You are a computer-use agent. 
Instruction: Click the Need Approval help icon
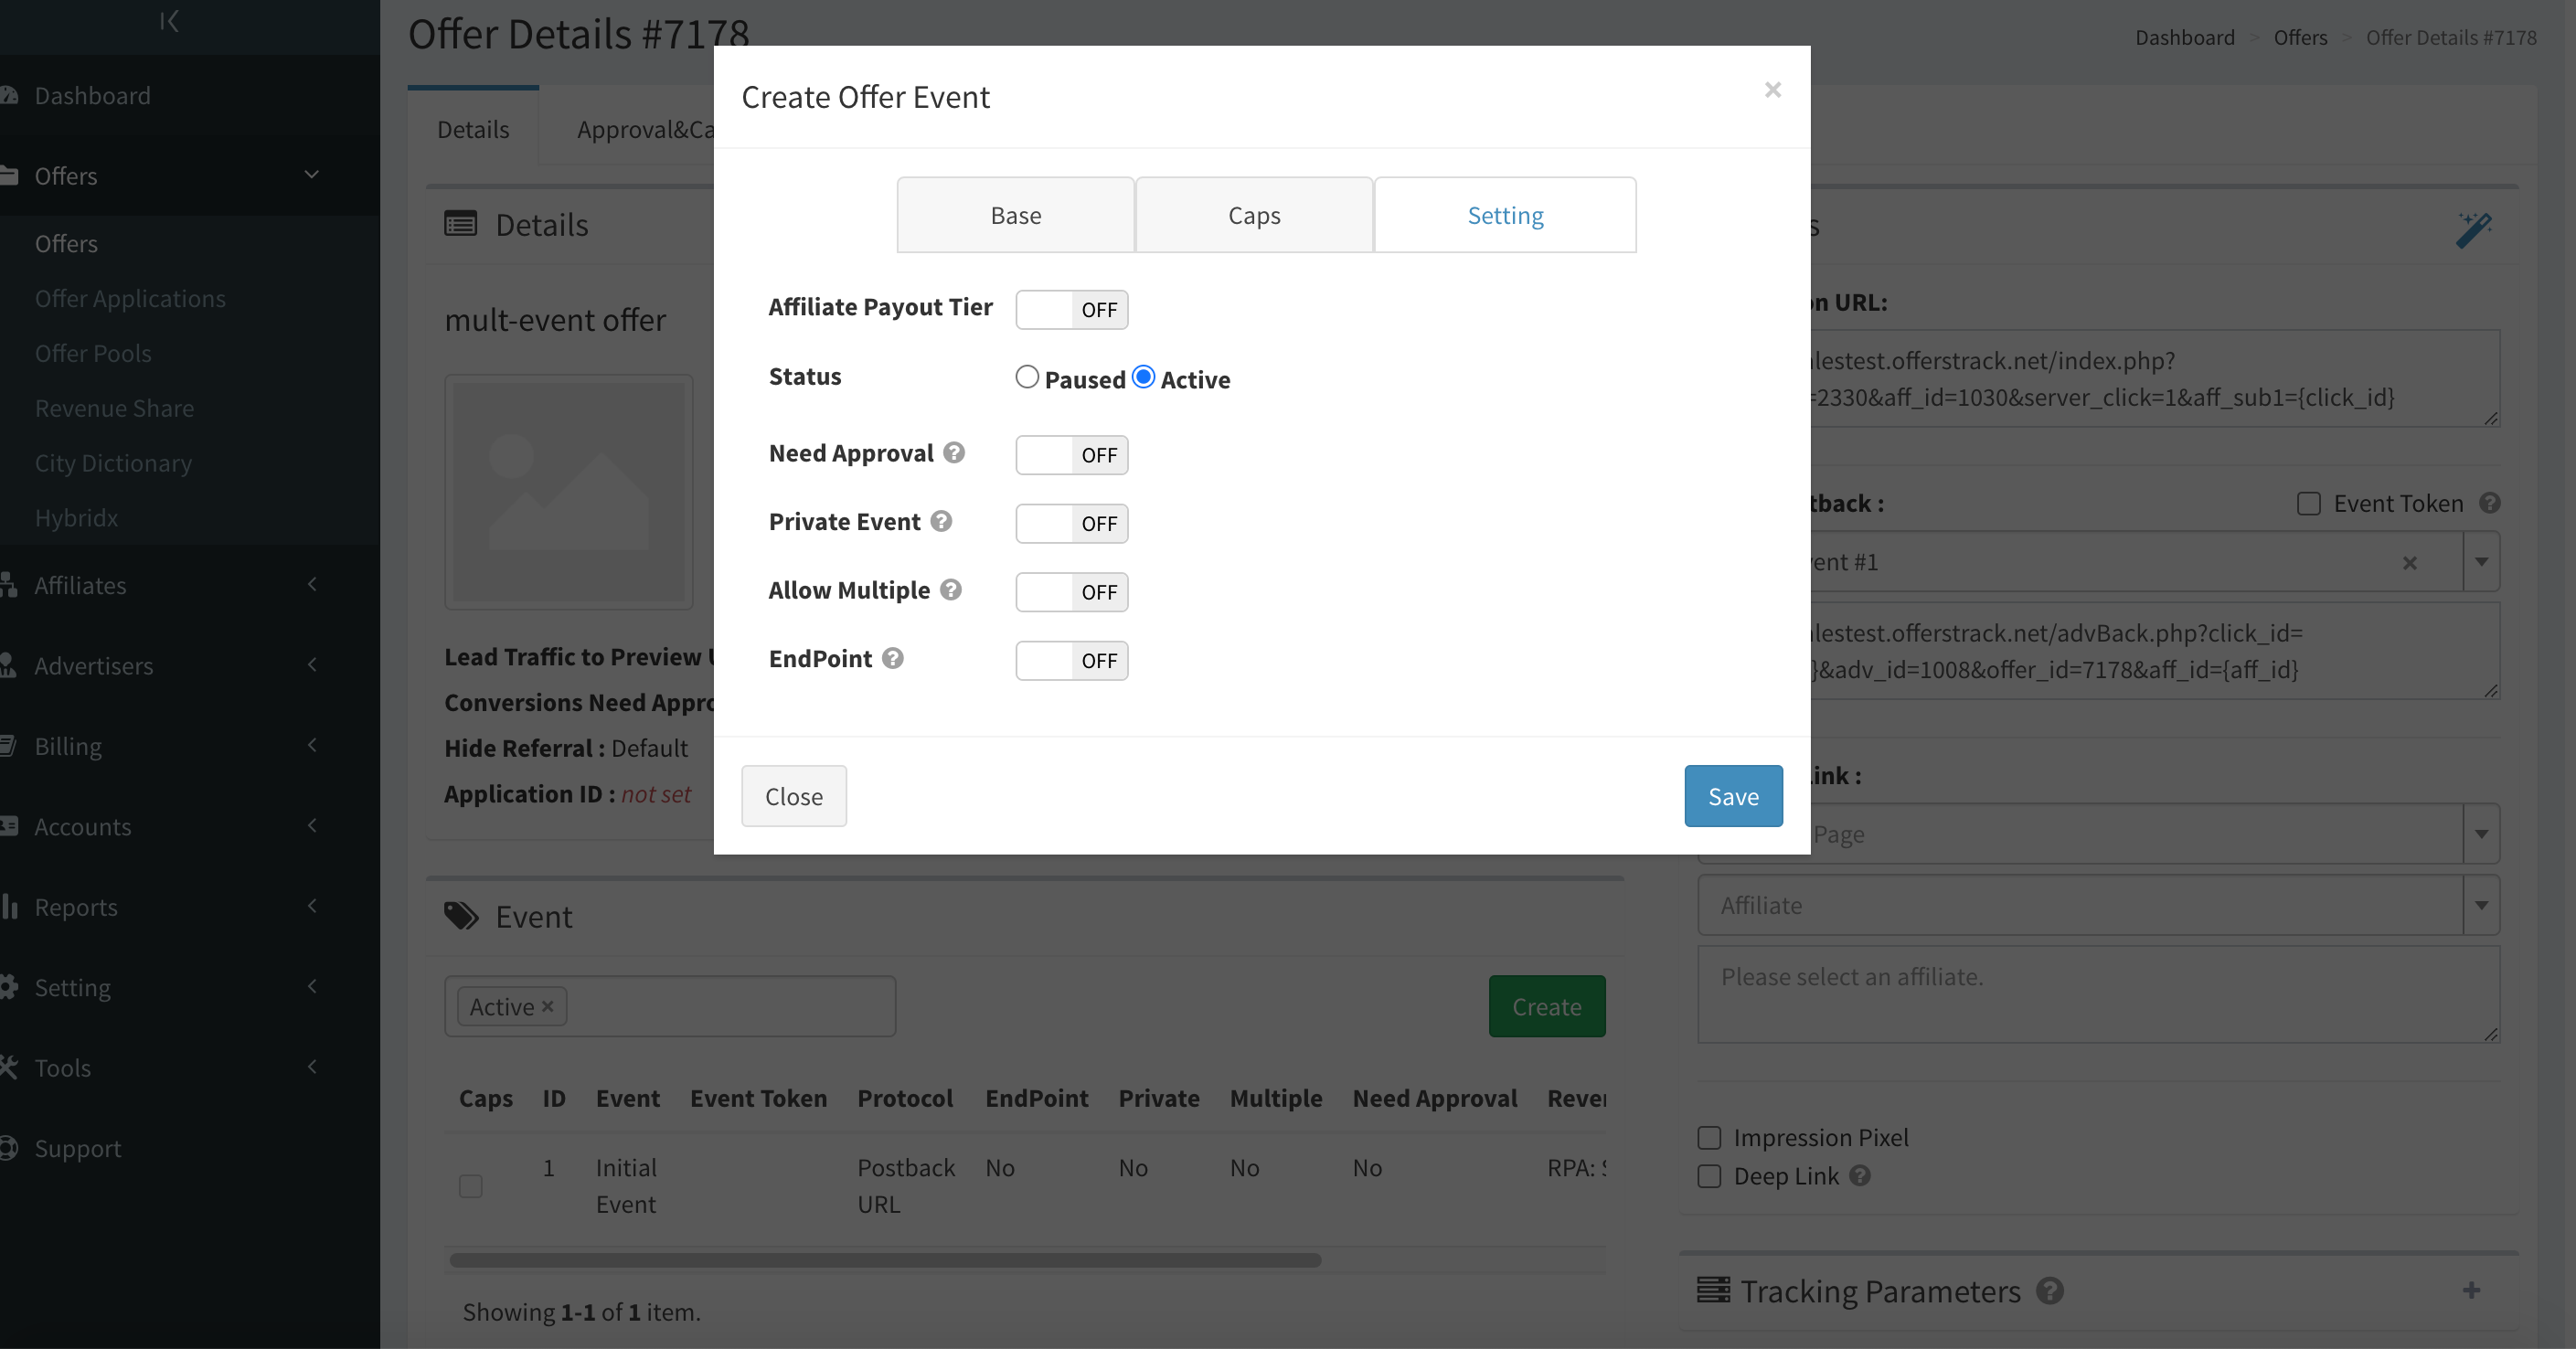954,453
